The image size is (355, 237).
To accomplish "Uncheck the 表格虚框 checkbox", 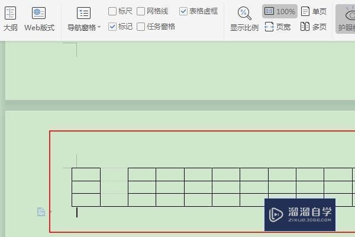I will pos(183,11).
